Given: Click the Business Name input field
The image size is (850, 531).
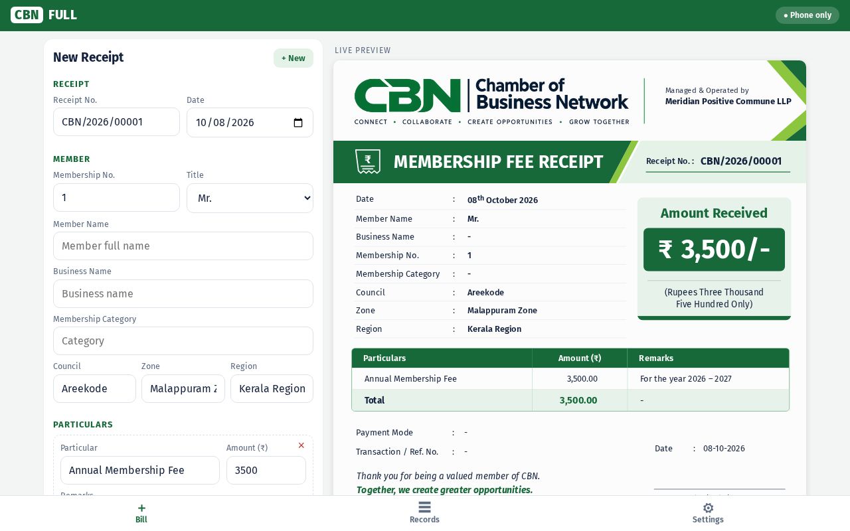Looking at the screenshot, I should pyautogui.click(x=183, y=293).
